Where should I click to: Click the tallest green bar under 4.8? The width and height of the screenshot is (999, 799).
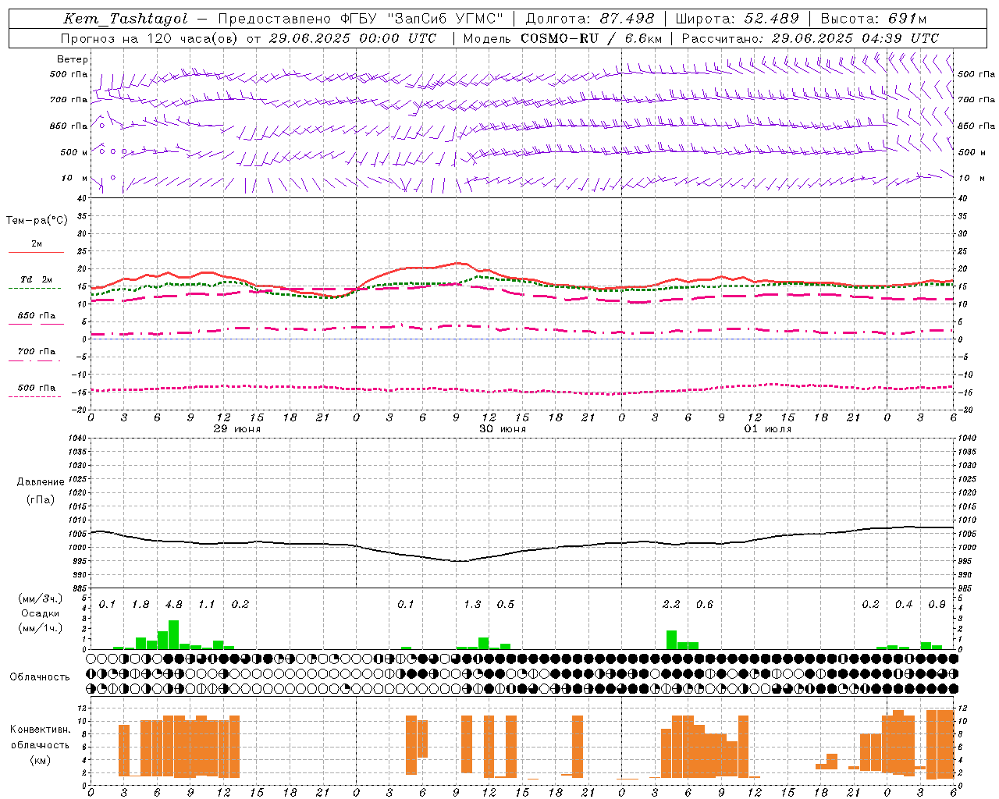[173, 635]
